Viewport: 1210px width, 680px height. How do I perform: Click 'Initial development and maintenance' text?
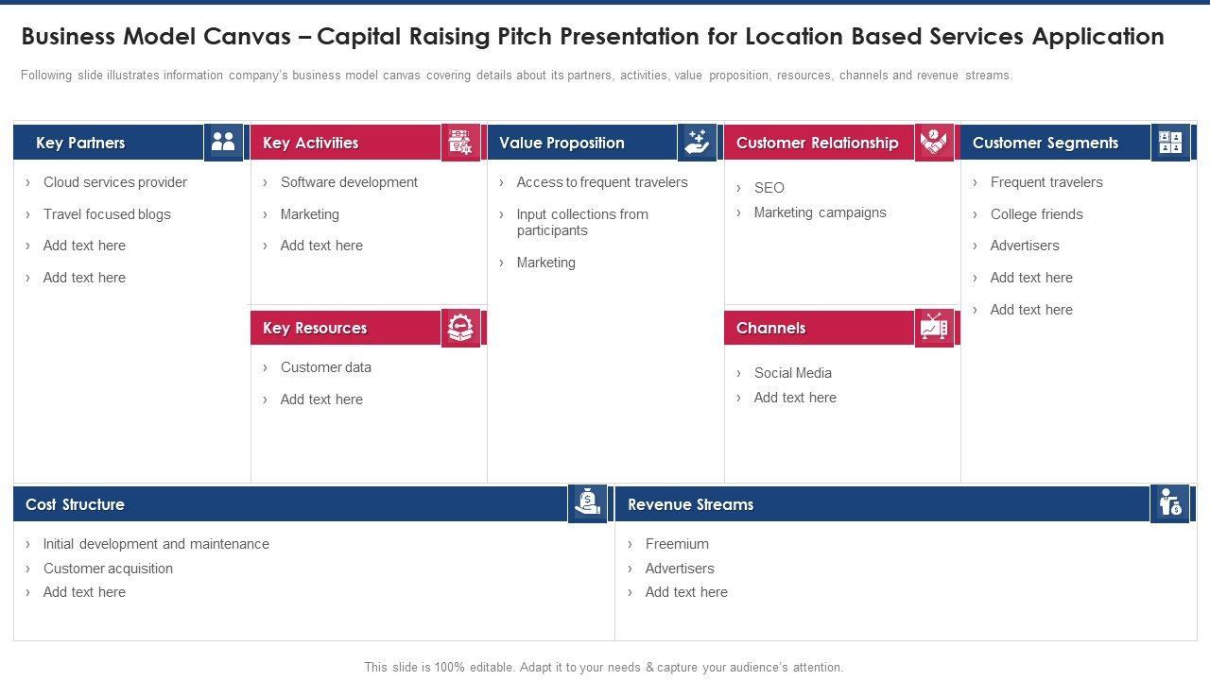(156, 544)
